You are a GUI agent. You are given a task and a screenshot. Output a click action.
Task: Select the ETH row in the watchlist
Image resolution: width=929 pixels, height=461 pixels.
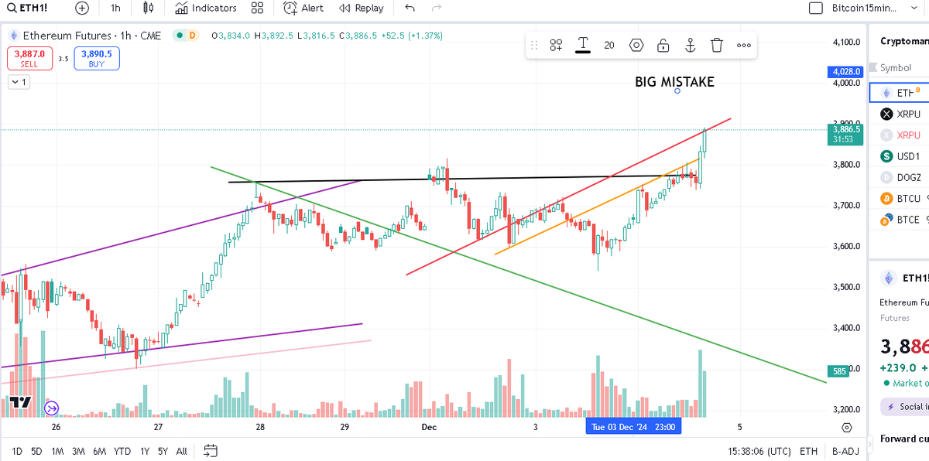pyautogui.click(x=900, y=93)
